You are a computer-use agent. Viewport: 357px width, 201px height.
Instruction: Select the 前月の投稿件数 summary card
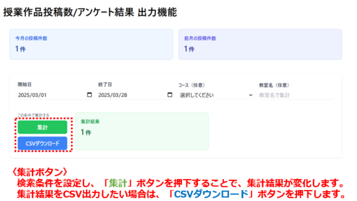(x=260, y=44)
